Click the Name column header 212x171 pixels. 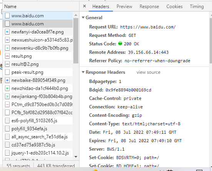(41, 7)
